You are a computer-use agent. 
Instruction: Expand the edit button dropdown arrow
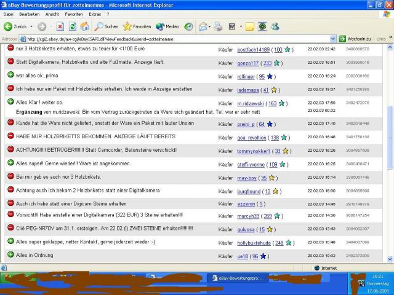click(241, 26)
